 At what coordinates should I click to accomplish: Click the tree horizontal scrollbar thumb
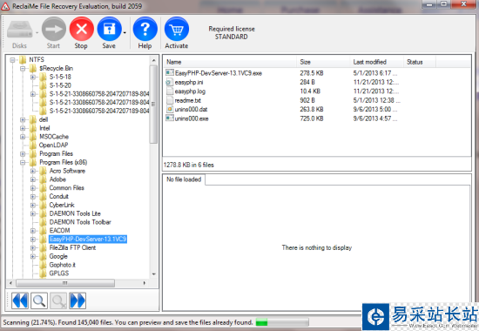(x=65, y=283)
